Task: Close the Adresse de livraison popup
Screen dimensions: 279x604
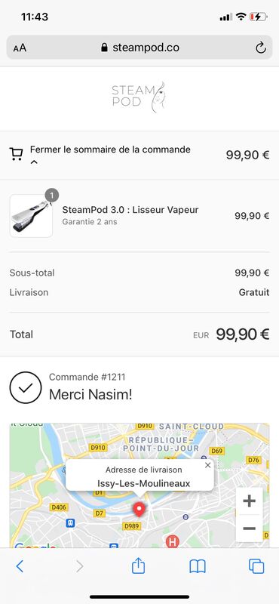Action: [x=208, y=465]
